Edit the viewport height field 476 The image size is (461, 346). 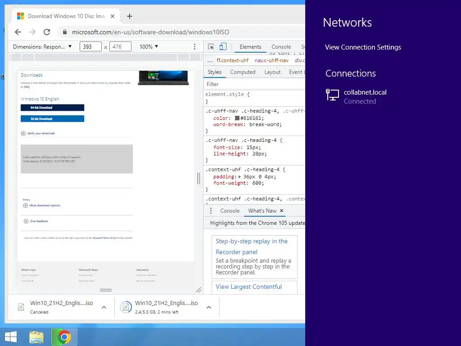pyautogui.click(x=120, y=46)
